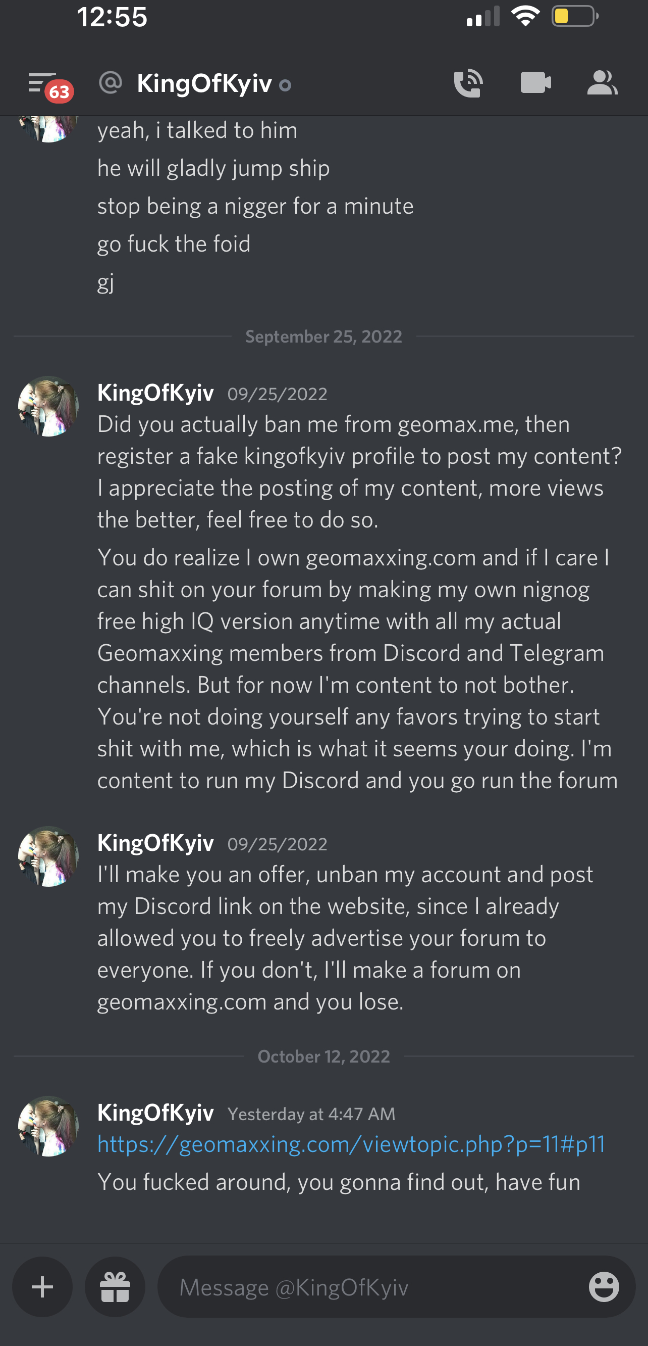Tap the status dot beside KingOfKyiv title
The height and width of the screenshot is (1346, 648).
tap(285, 85)
